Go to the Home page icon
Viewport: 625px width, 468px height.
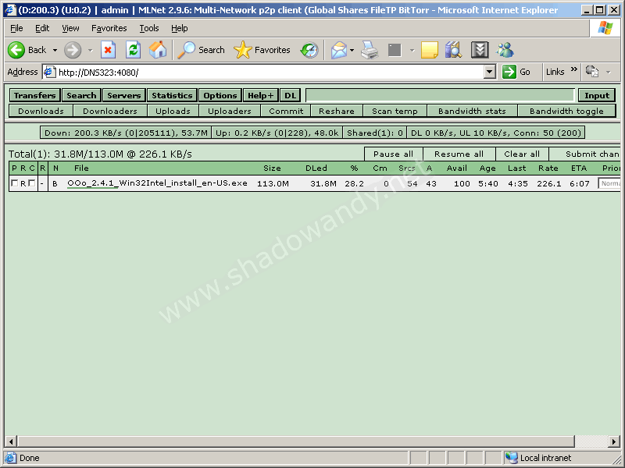pos(158,50)
